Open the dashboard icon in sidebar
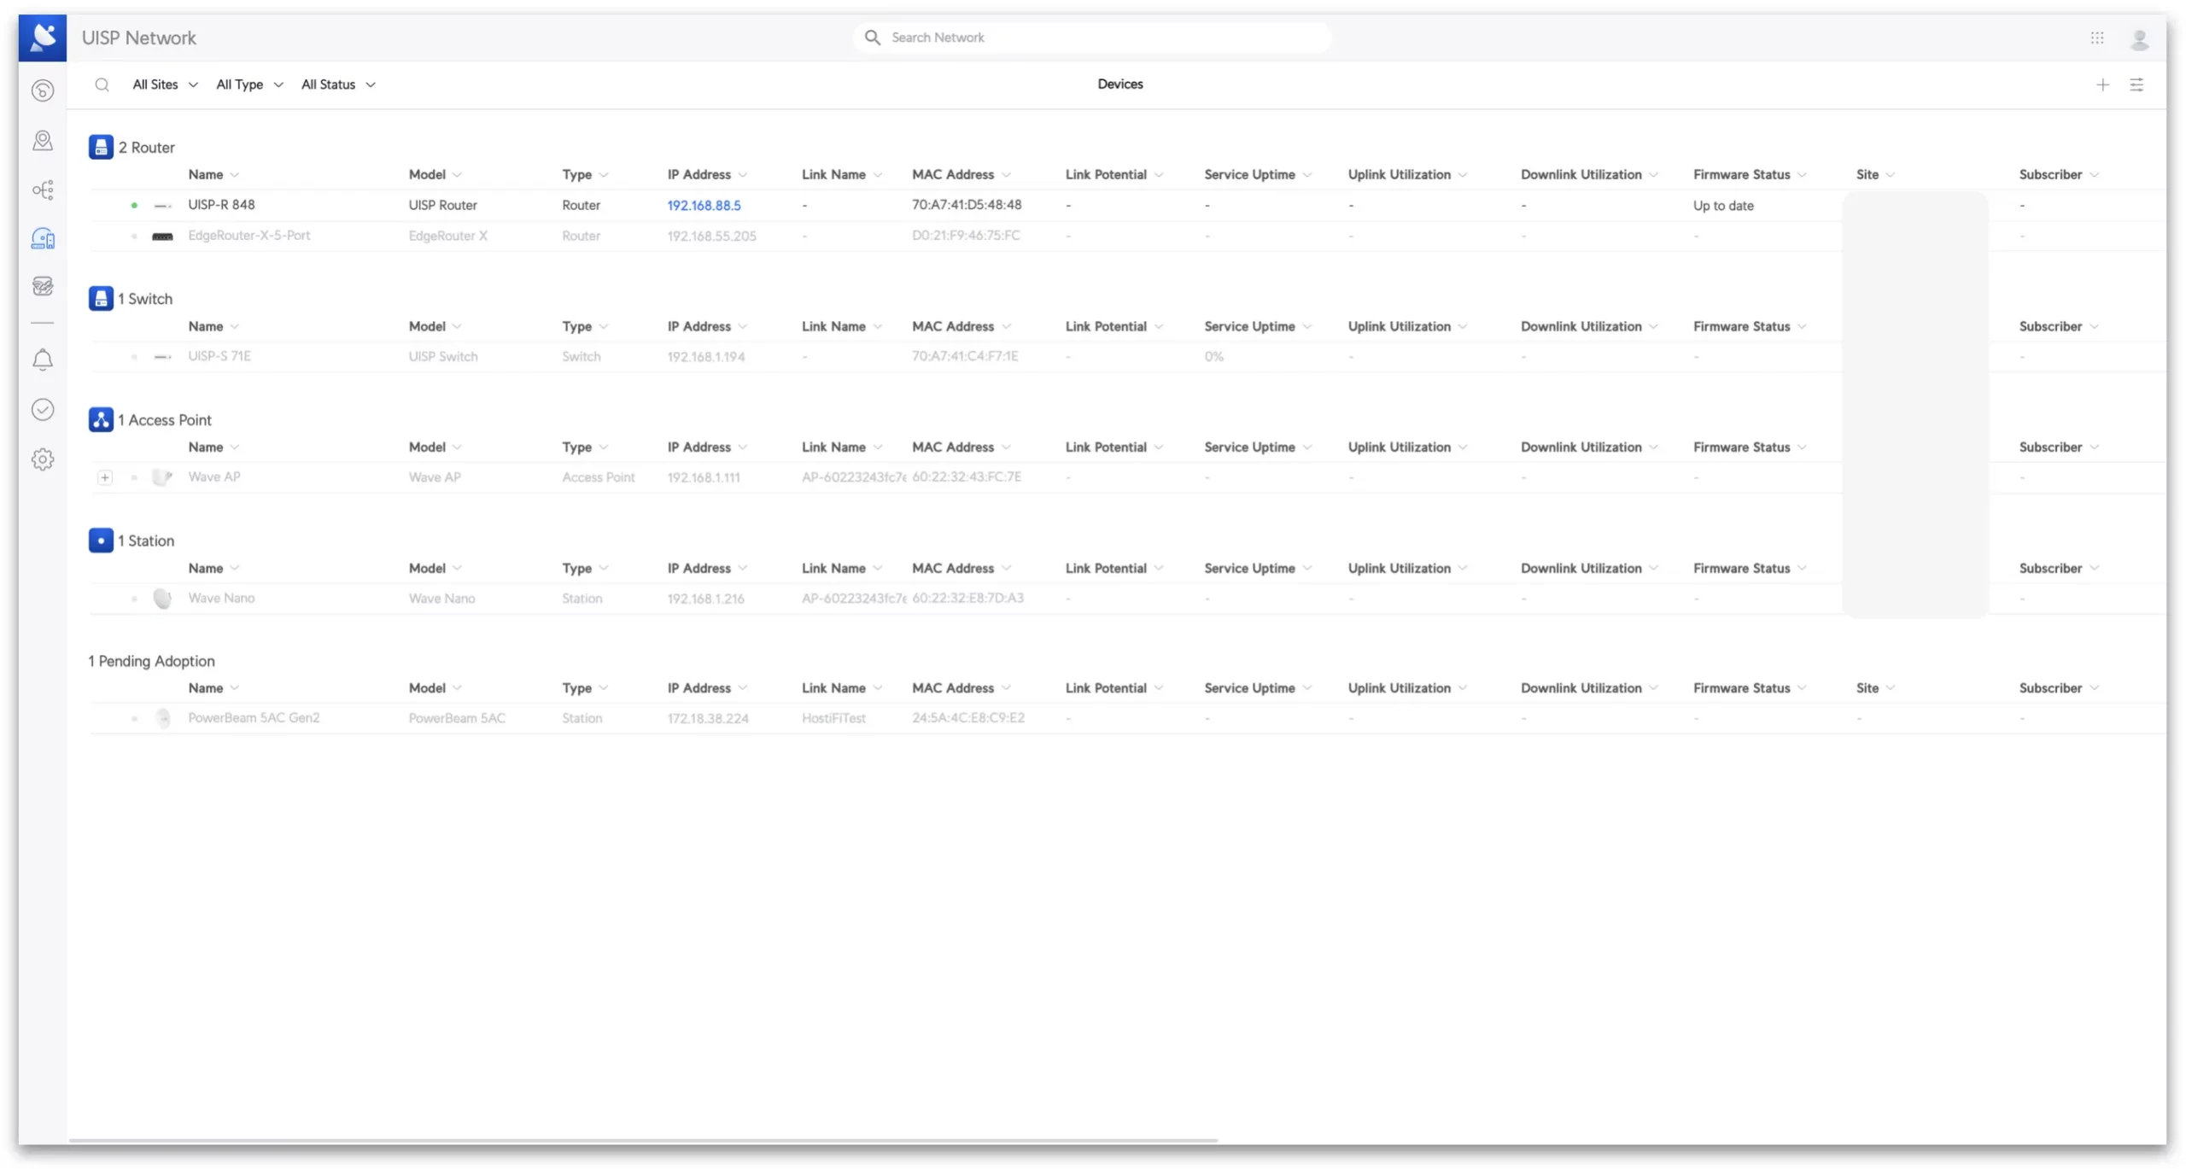The height and width of the screenshot is (1169, 2186). click(x=43, y=91)
